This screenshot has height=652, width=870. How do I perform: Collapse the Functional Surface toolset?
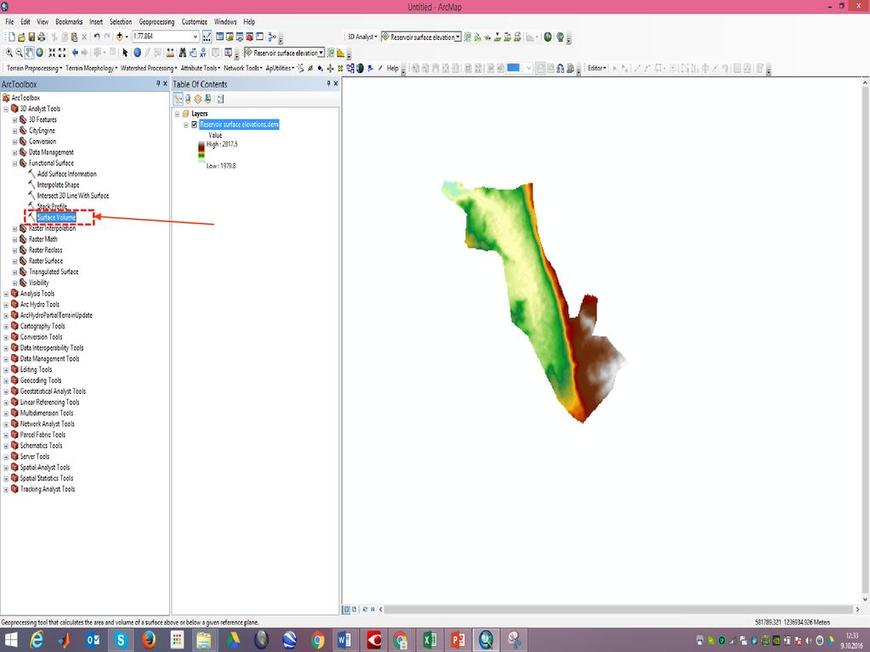click(15, 164)
